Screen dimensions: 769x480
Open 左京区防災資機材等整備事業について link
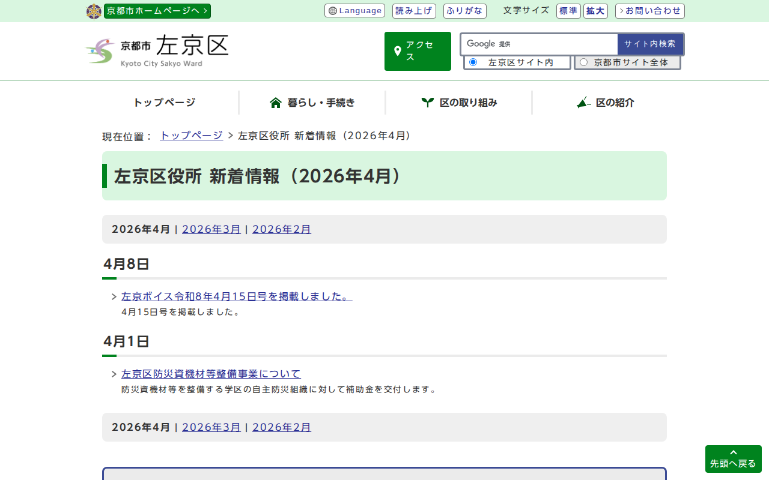(210, 374)
